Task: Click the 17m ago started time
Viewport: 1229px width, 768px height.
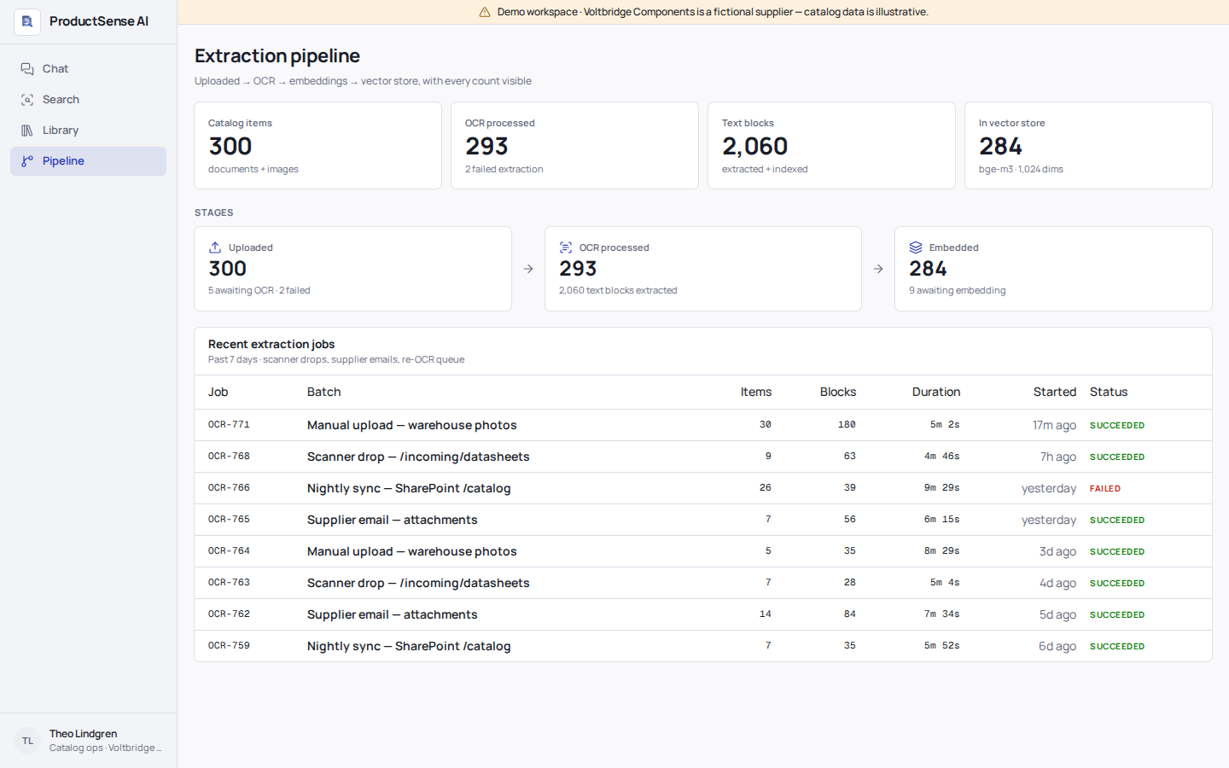Action: pos(1054,426)
